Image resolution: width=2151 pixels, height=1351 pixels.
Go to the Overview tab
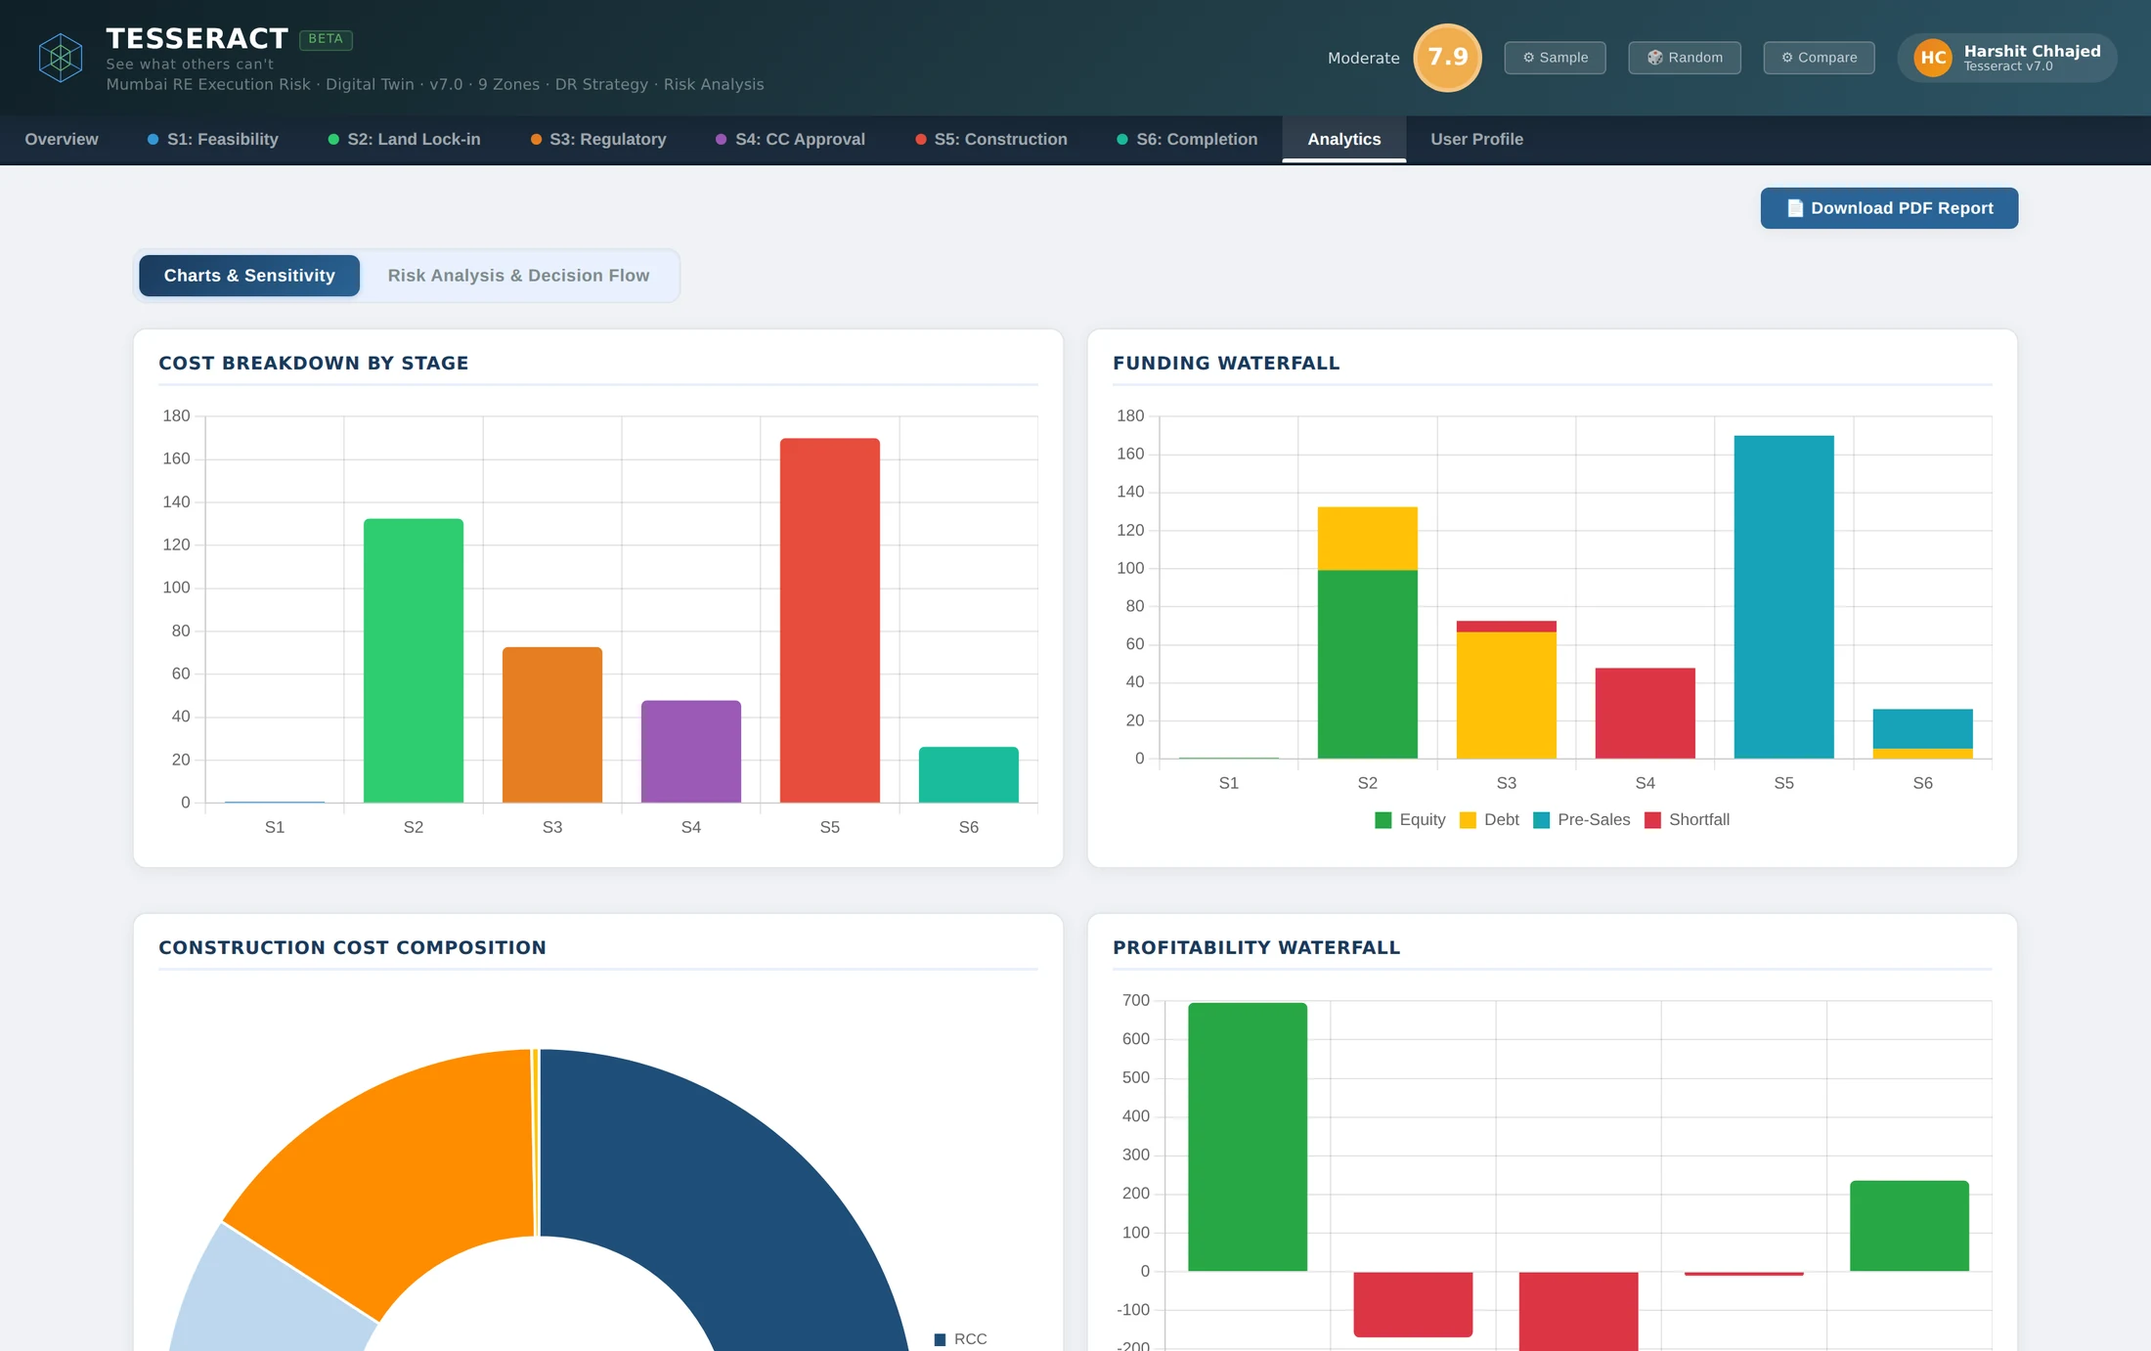[x=62, y=139]
